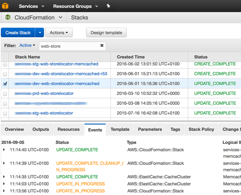
Task: Open the Stack Policy tab
Action: (x=202, y=129)
